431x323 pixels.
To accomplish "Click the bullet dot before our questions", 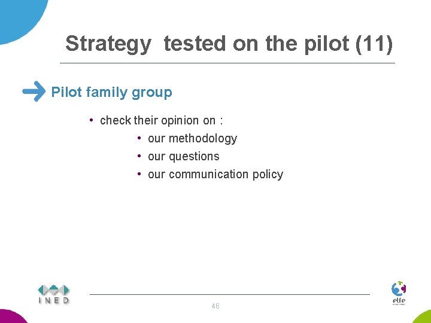I will (139, 156).
